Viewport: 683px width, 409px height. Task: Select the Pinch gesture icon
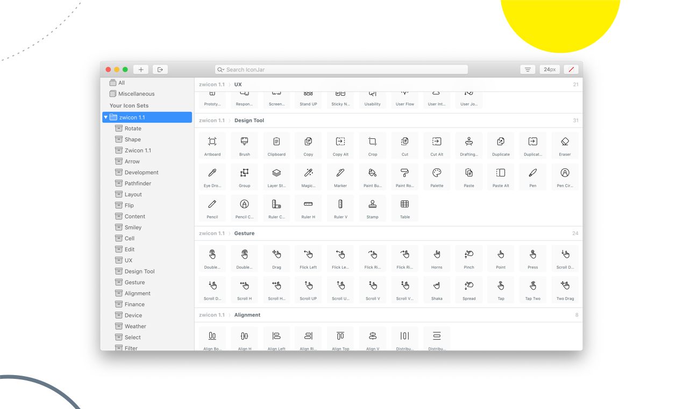(x=469, y=258)
